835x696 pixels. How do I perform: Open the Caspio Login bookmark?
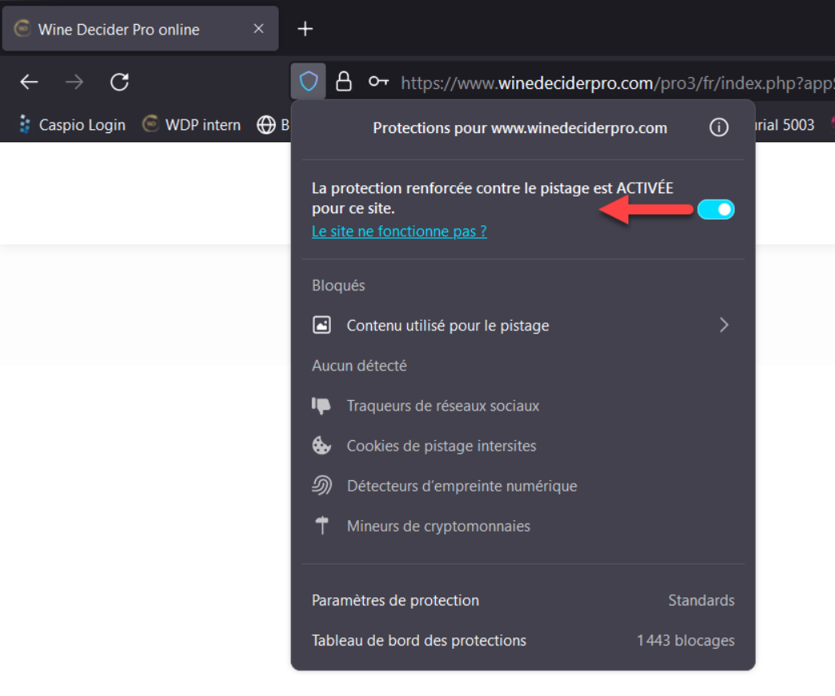coord(72,125)
